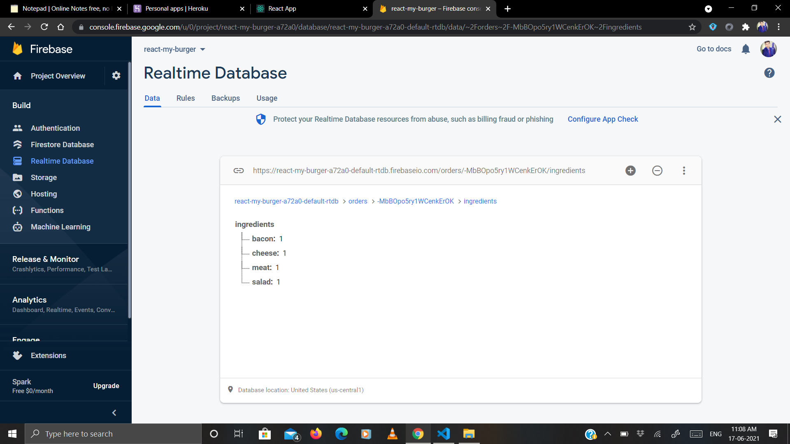Click the Upgrade button for Spark plan
Viewport: 790px width, 444px height.
tap(106, 386)
